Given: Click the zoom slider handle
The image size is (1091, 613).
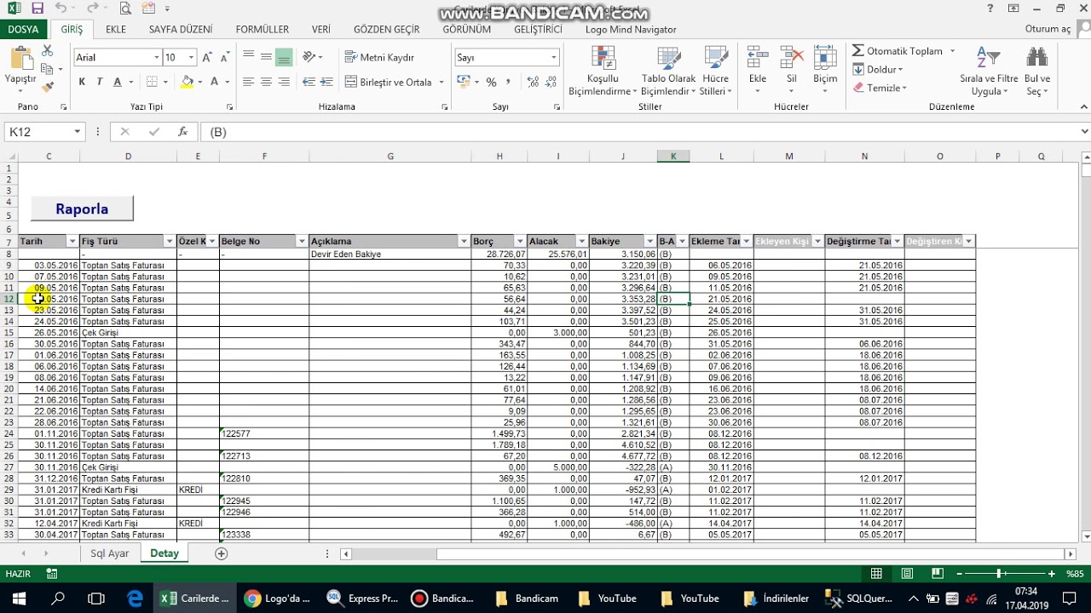Looking at the screenshot, I should 999,574.
